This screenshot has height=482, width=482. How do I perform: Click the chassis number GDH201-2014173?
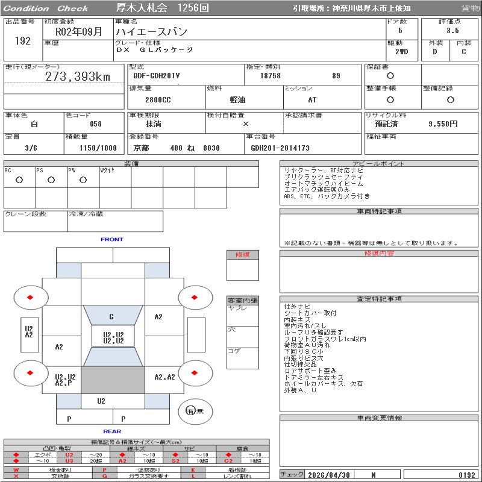coord(280,148)
